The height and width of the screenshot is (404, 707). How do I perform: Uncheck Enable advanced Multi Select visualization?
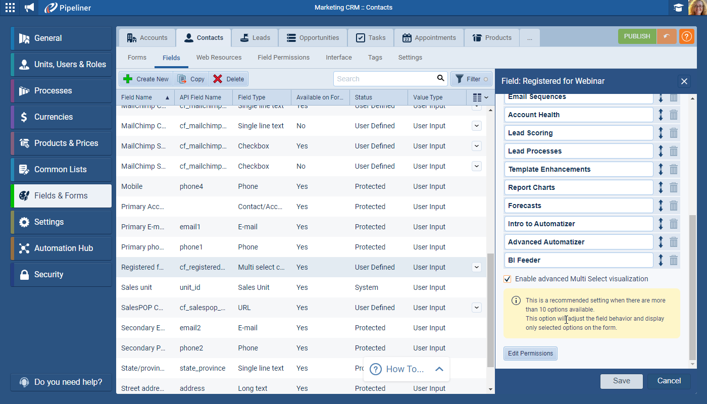[508, 279]
